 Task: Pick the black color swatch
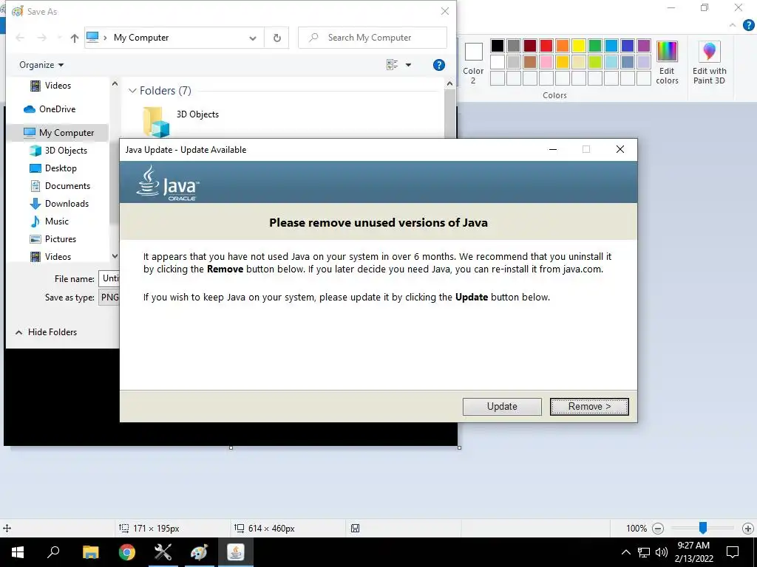[498, 46]
